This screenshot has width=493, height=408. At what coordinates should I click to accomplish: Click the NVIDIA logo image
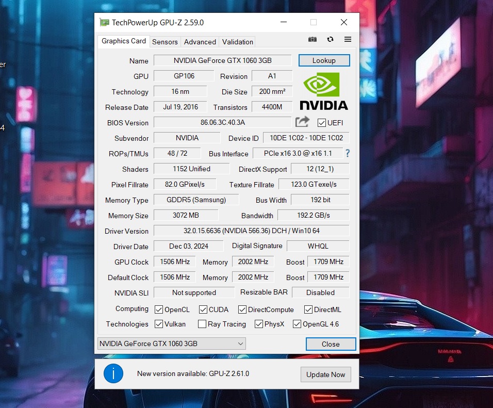coord(324,91)
